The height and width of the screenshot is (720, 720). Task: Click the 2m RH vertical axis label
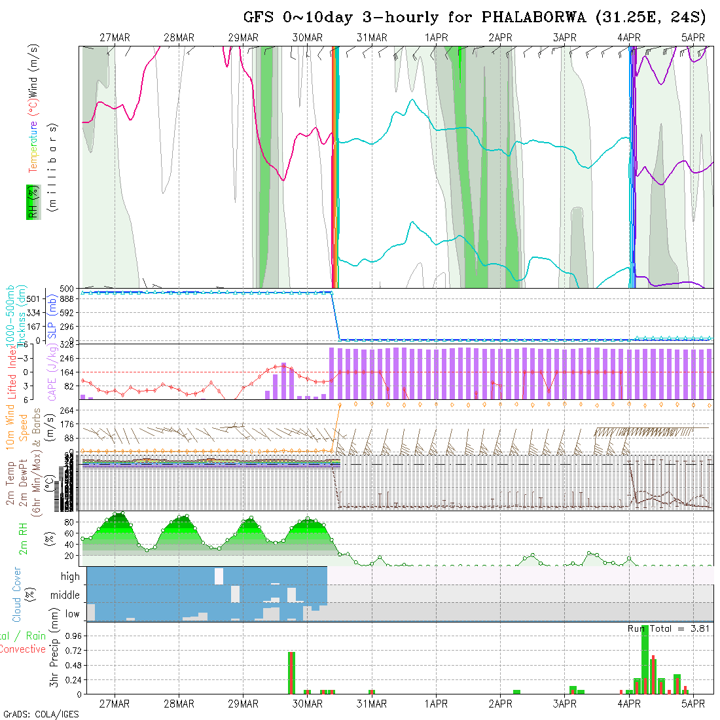(24, 538)
